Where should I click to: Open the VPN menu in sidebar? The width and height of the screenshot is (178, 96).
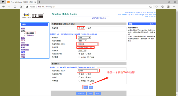23,40
